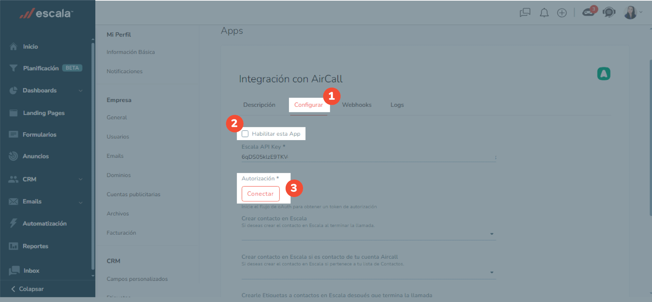Expand the Emails sidebar submenu chevron

(81, 202)
